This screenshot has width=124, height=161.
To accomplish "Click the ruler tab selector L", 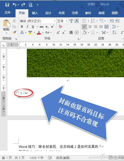I will pos(4,45).
